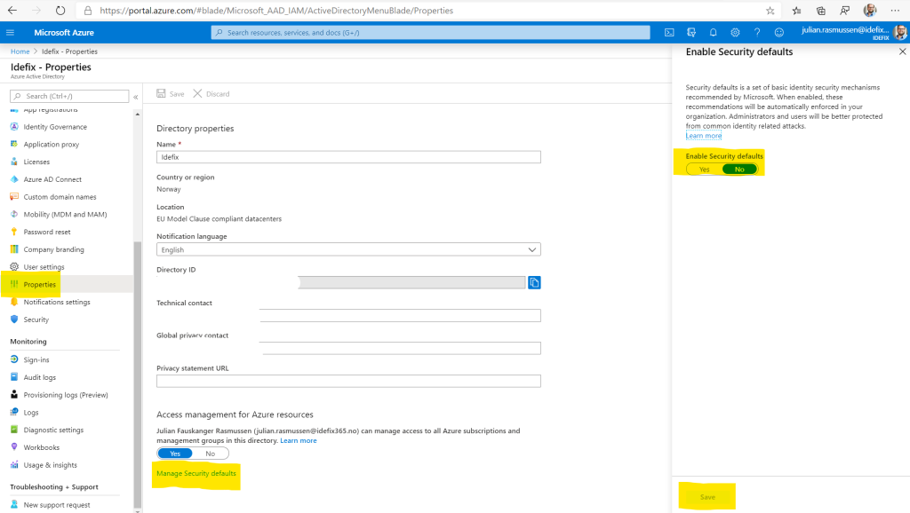
Task: Open browser settings ellipsis menu
Action: tap(895, 11)
